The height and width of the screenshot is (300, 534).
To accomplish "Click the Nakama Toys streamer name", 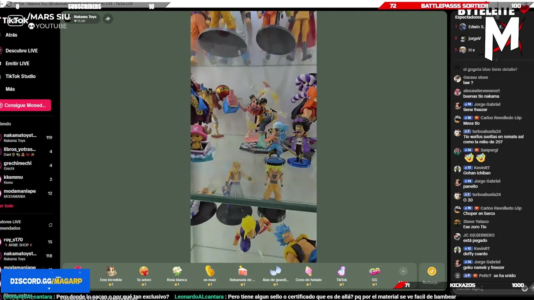I will (85, 17).
